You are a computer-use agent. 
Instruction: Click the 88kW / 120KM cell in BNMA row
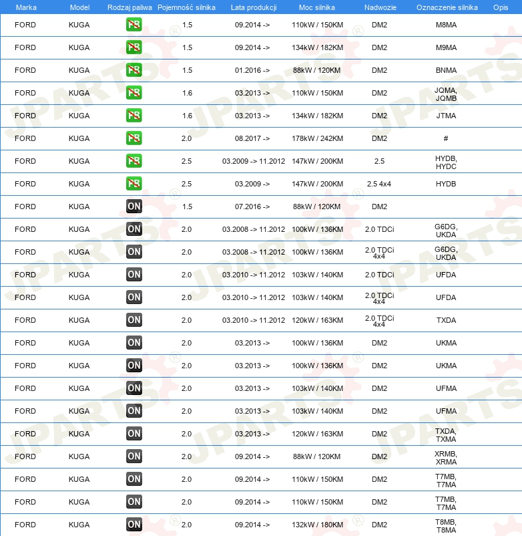click(316, 70)
